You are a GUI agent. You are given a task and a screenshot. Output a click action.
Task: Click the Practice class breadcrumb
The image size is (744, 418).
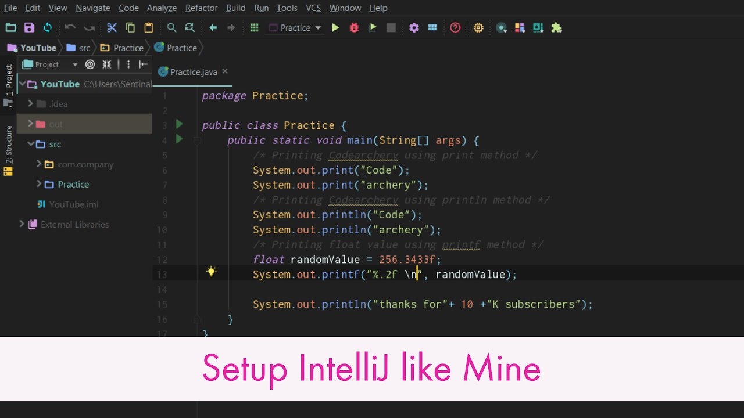pyautogui.click(x=176, y=48)
